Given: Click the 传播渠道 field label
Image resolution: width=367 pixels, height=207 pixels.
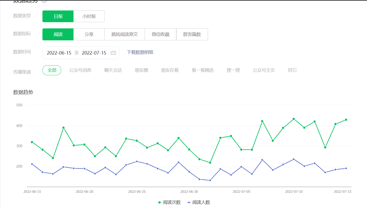Looking at the screenshot, I should pyautogui.click(x=22, y=72).
